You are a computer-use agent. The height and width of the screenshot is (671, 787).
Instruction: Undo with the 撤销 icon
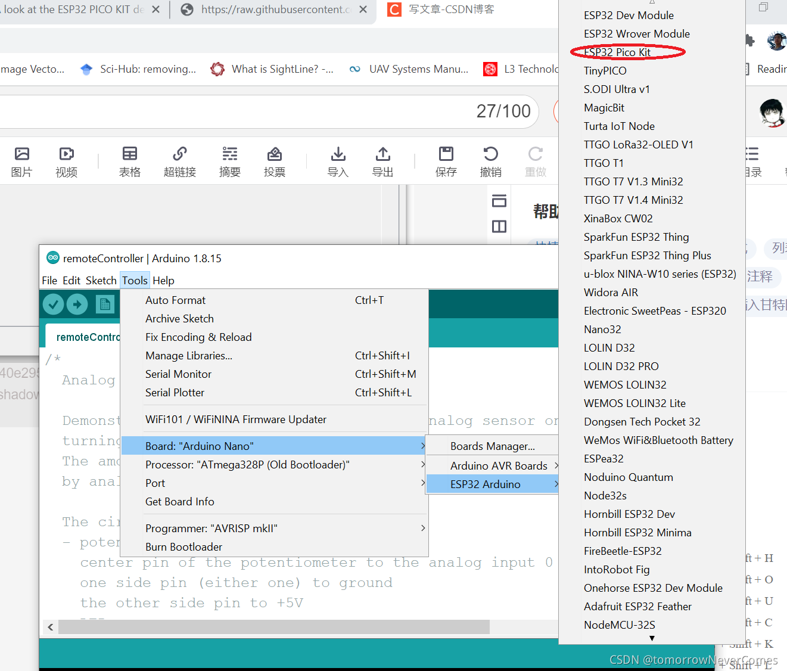(x=491, y=162)
